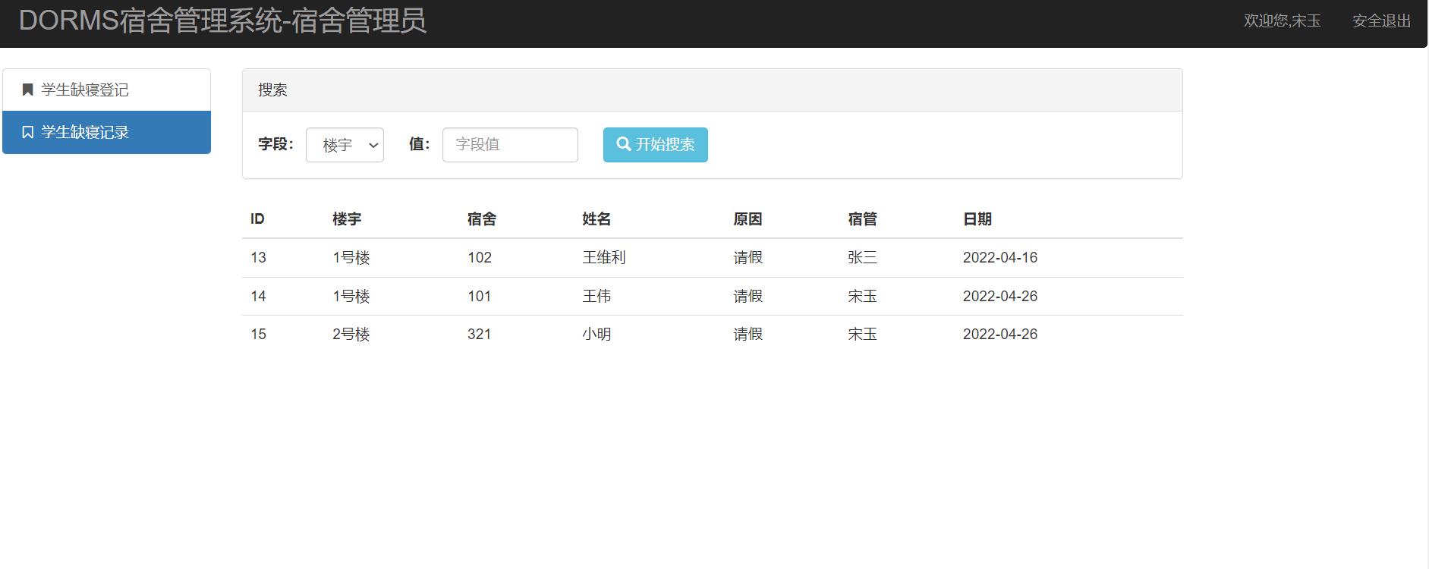Click the 张三 supervisor cell
The width and height of the screenshot is (1429, 569).
(x=862, y=258)
